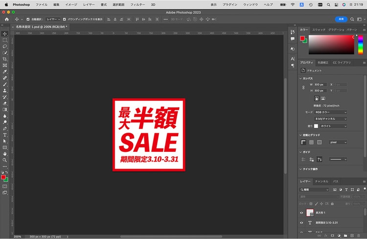Select the Hand tool
The width and height of the screenshot is (367, 239).
point(5,154)
